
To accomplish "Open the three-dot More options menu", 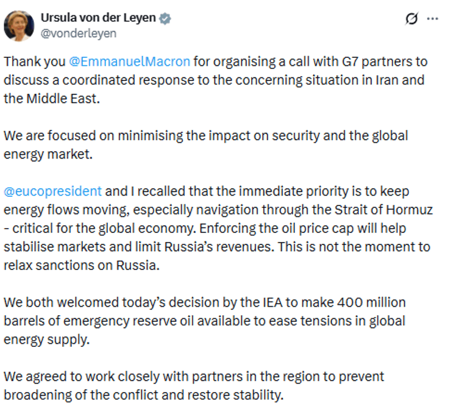I will click(433, 19).
